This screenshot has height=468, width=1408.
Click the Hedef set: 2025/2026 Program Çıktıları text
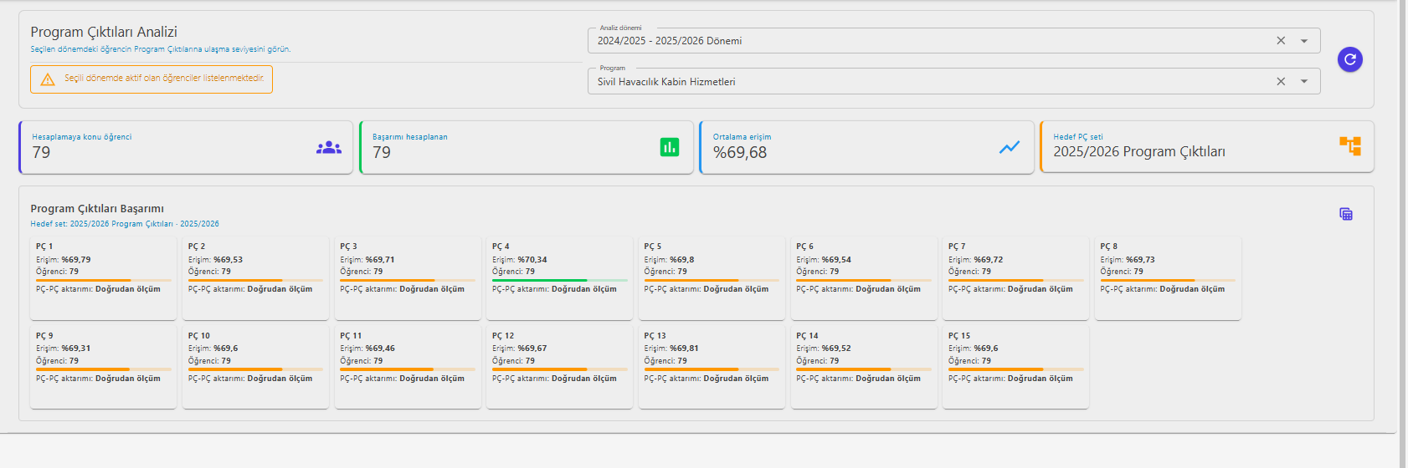click(x=125, y=224)
